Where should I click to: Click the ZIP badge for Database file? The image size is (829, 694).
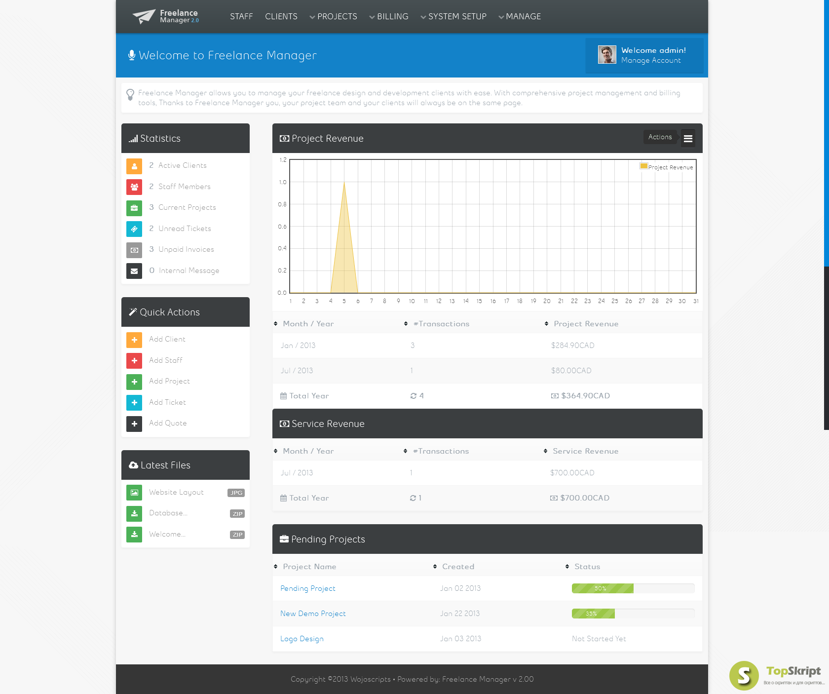(x=237, y=514)
